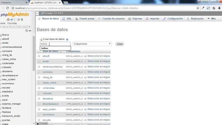
Task: Click the Crear button
Action: 120,44
